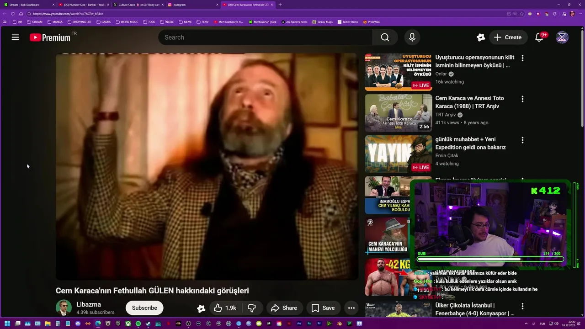This screenshot has width=585, height=329.
Task: Click the TRT Arşiv channel name
Action: click(446, 115)
